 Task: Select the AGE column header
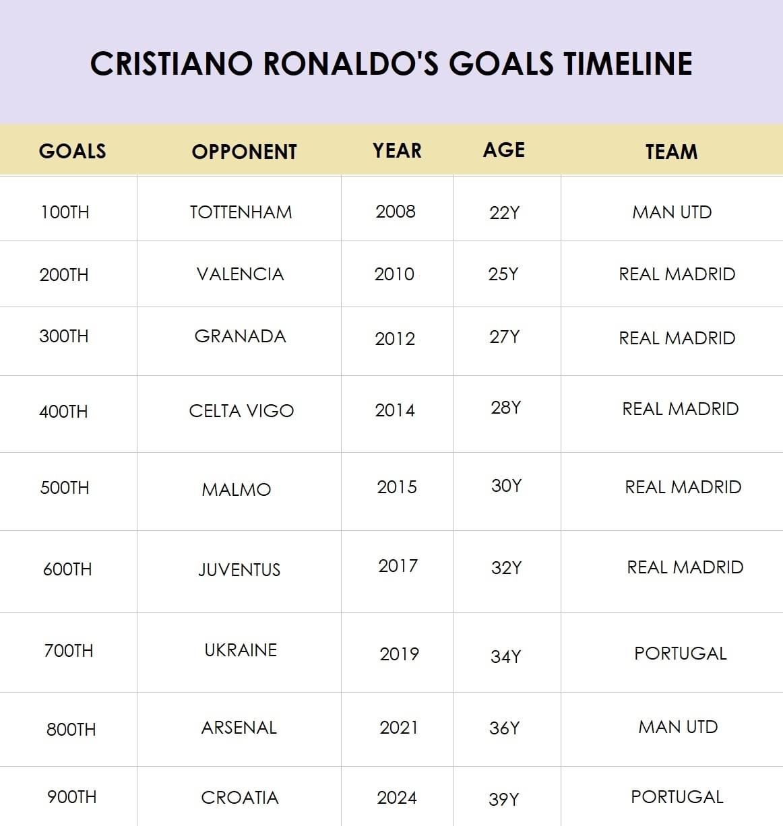pyautogui.click(x=503, y=150)
